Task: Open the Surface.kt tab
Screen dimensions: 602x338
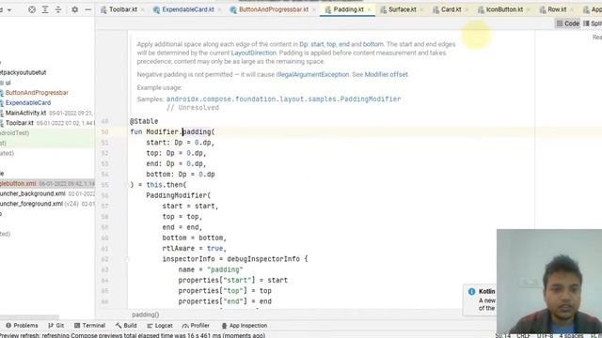Action: click(402, 9)
